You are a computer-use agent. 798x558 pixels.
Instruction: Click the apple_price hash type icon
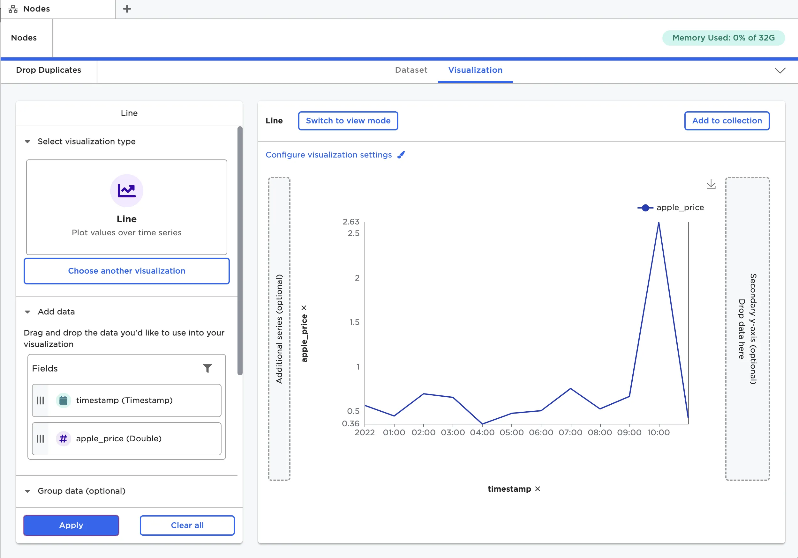tap(63, 438)
